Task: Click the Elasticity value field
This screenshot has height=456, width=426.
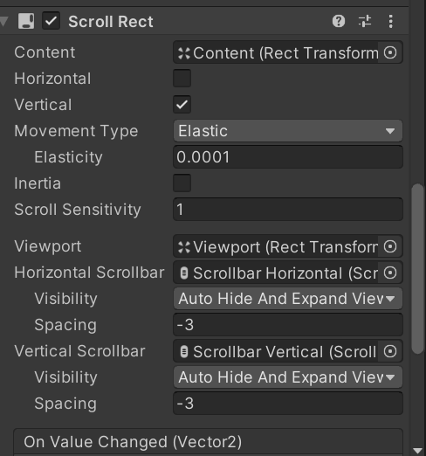Action: (x=288, y=157)
